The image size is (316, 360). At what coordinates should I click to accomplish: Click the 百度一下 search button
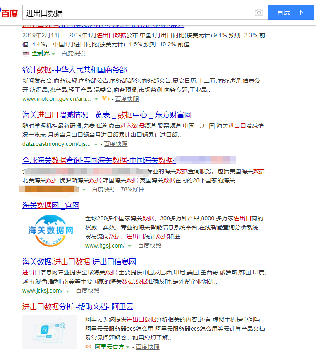[x=290, y=12]
